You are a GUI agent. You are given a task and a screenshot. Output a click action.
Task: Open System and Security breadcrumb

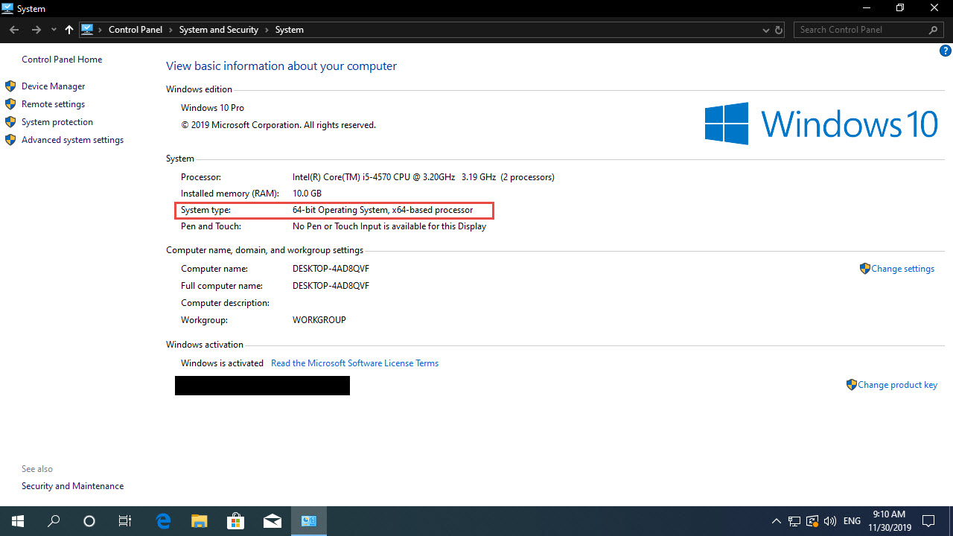[219, 30]
